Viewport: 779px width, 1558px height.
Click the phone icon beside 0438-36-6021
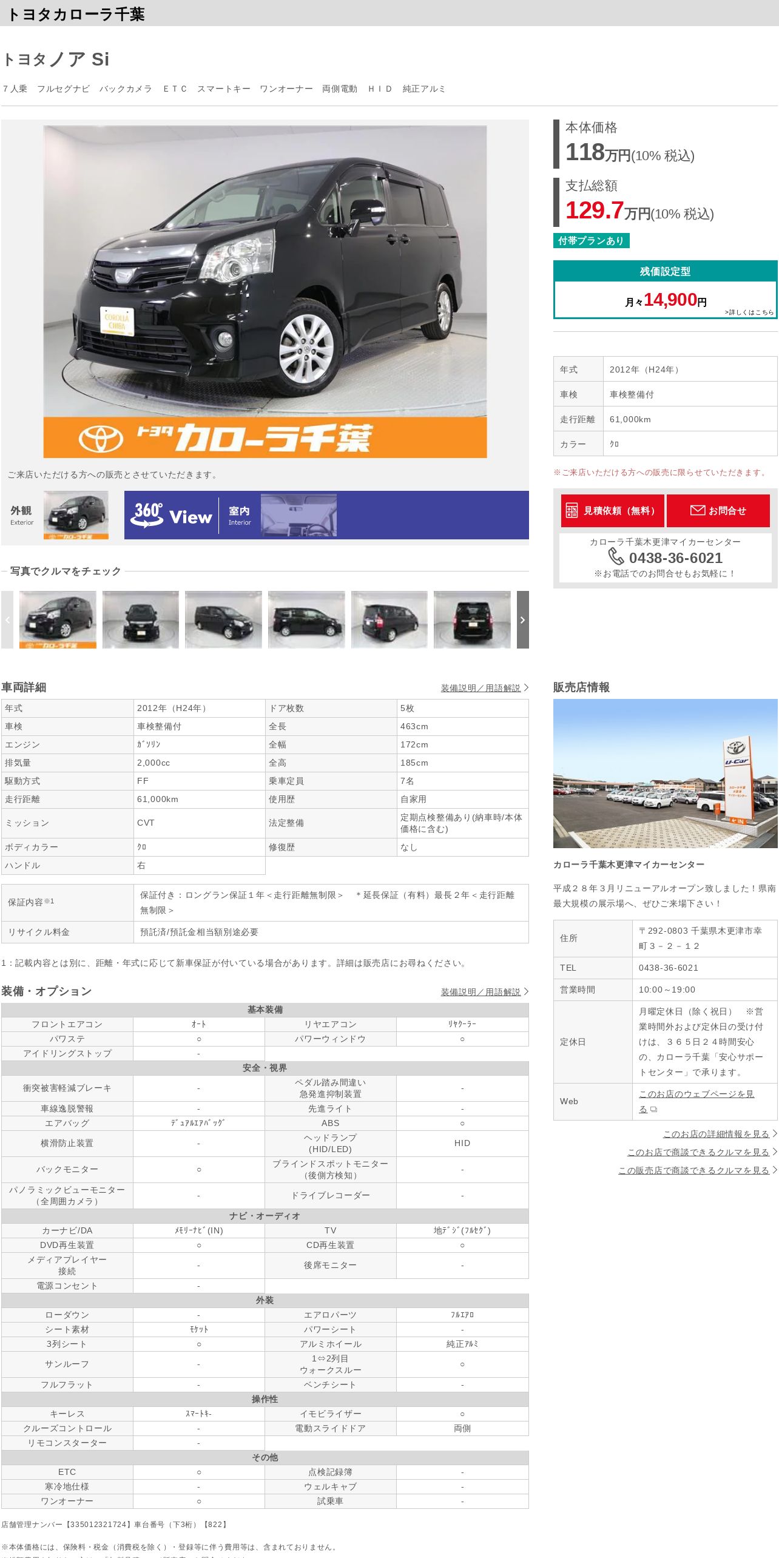coord(616,556)
